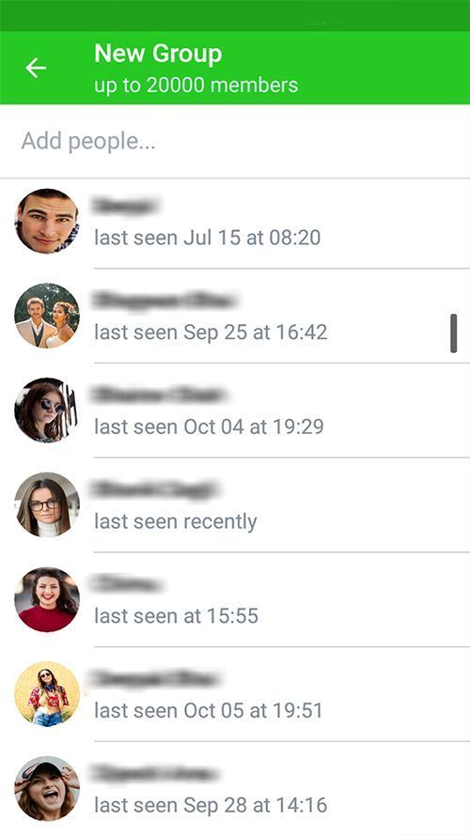Tap the up to 20000 members subtitle
The height and width of the screenshot is (835, 470).
point(196,85)
